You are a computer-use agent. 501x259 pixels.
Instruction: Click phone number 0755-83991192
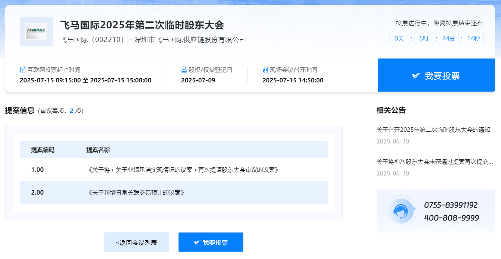click(x=451, y=205)
